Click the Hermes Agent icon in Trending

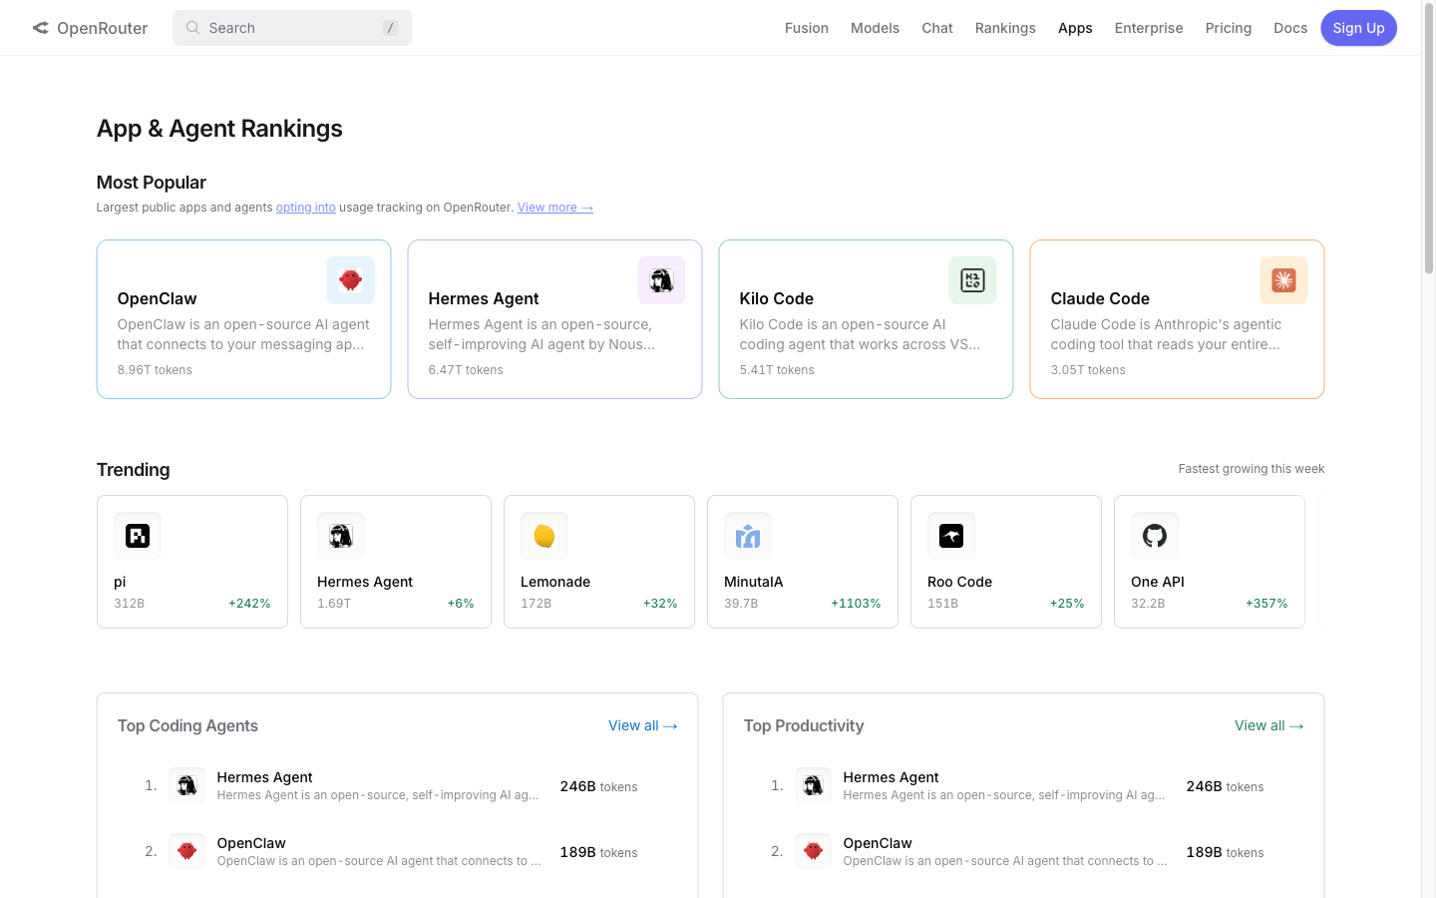341,536
